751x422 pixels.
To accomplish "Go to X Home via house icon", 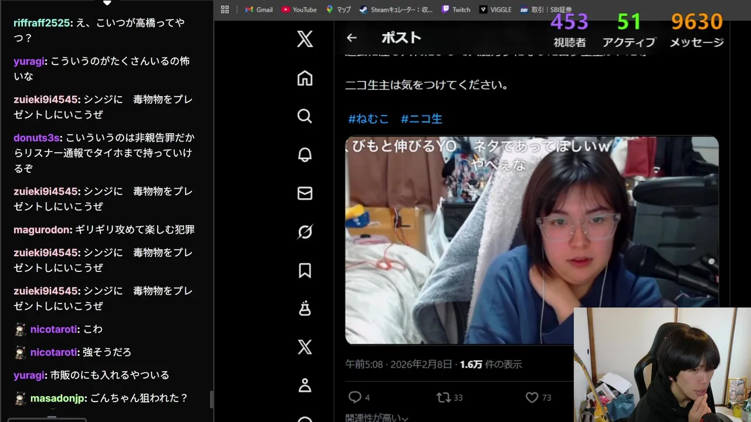I will pos(305,78).
